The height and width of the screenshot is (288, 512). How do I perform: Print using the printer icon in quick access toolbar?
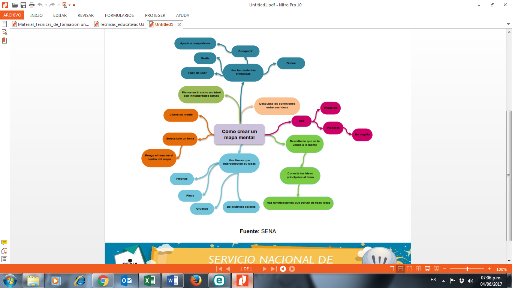(x=31, y=5)
